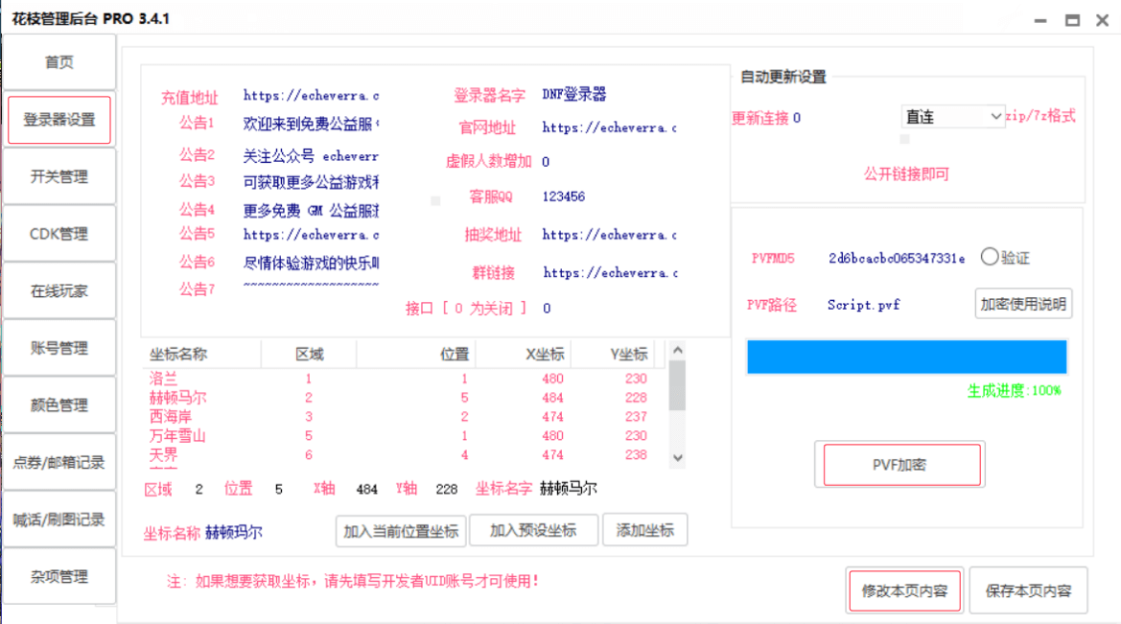The width and height of the screenshot is (1121, 624).
Task: Go to 在线玩家 page
Action: (58, 291)
